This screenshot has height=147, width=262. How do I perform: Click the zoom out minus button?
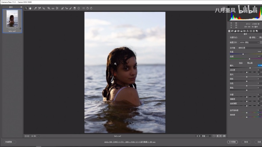26,136
